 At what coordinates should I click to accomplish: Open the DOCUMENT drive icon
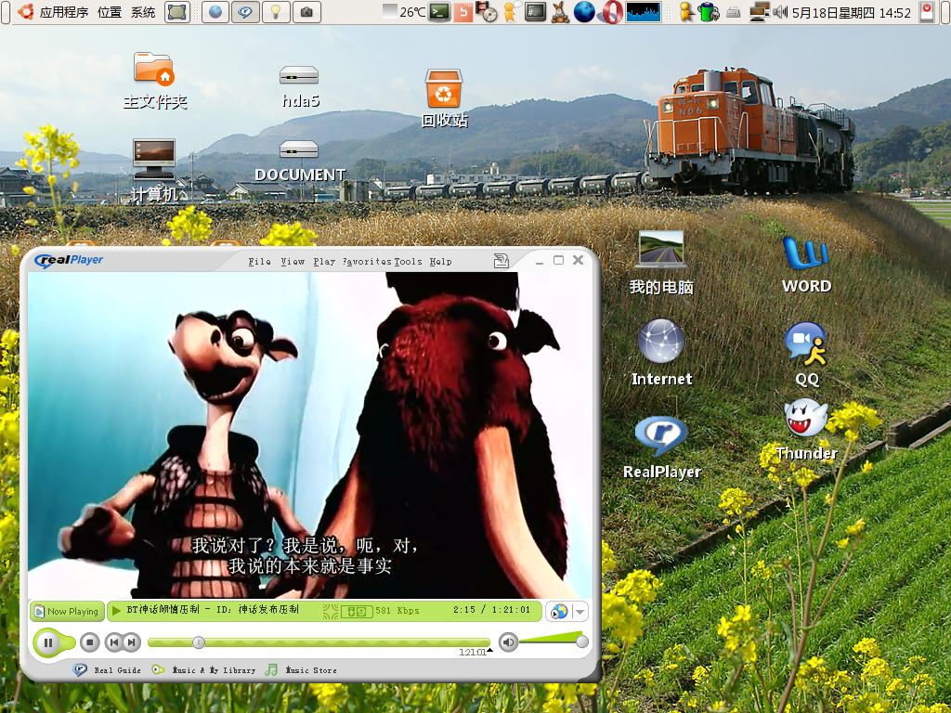click(x=300, y=162)
